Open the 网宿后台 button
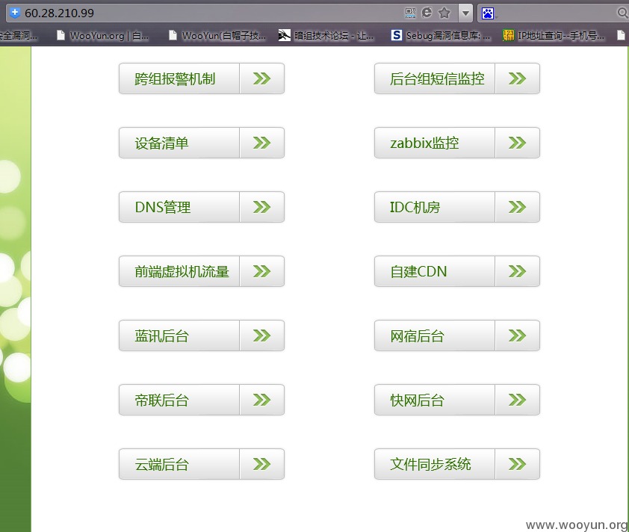 pos(457,335)
